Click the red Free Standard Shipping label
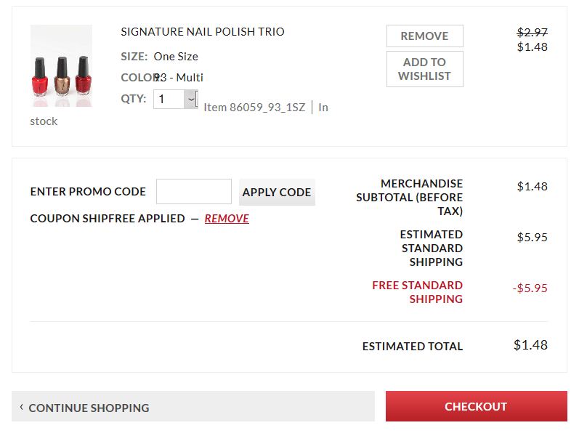This screenshot has height=436, width=587. point(417,292)
